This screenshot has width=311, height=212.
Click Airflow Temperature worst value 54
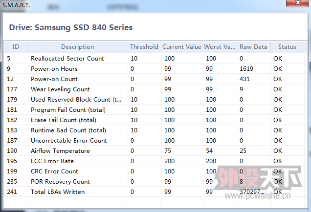[209, 151]
